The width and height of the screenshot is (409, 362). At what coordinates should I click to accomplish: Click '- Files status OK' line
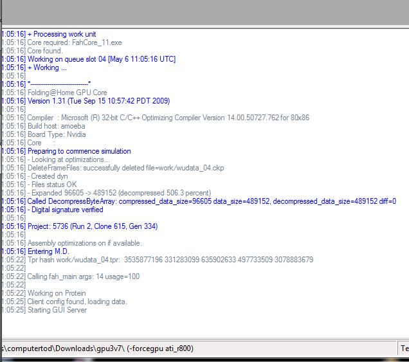pos(39,185)
